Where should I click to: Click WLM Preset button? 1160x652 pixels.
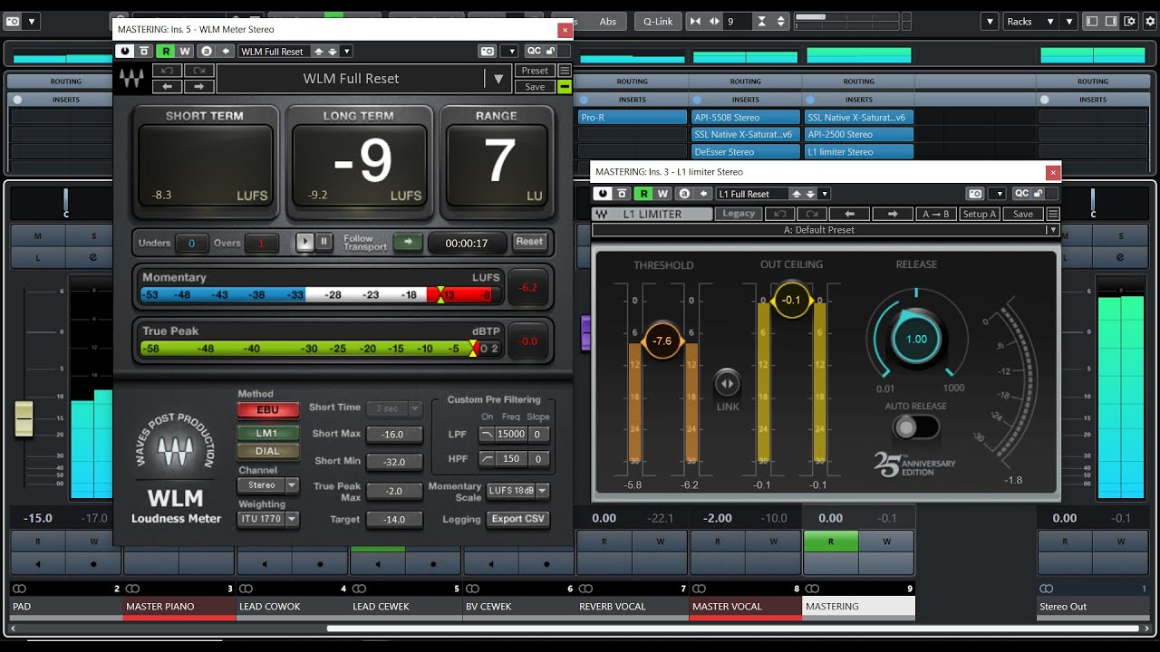click(x=535, y=71)
